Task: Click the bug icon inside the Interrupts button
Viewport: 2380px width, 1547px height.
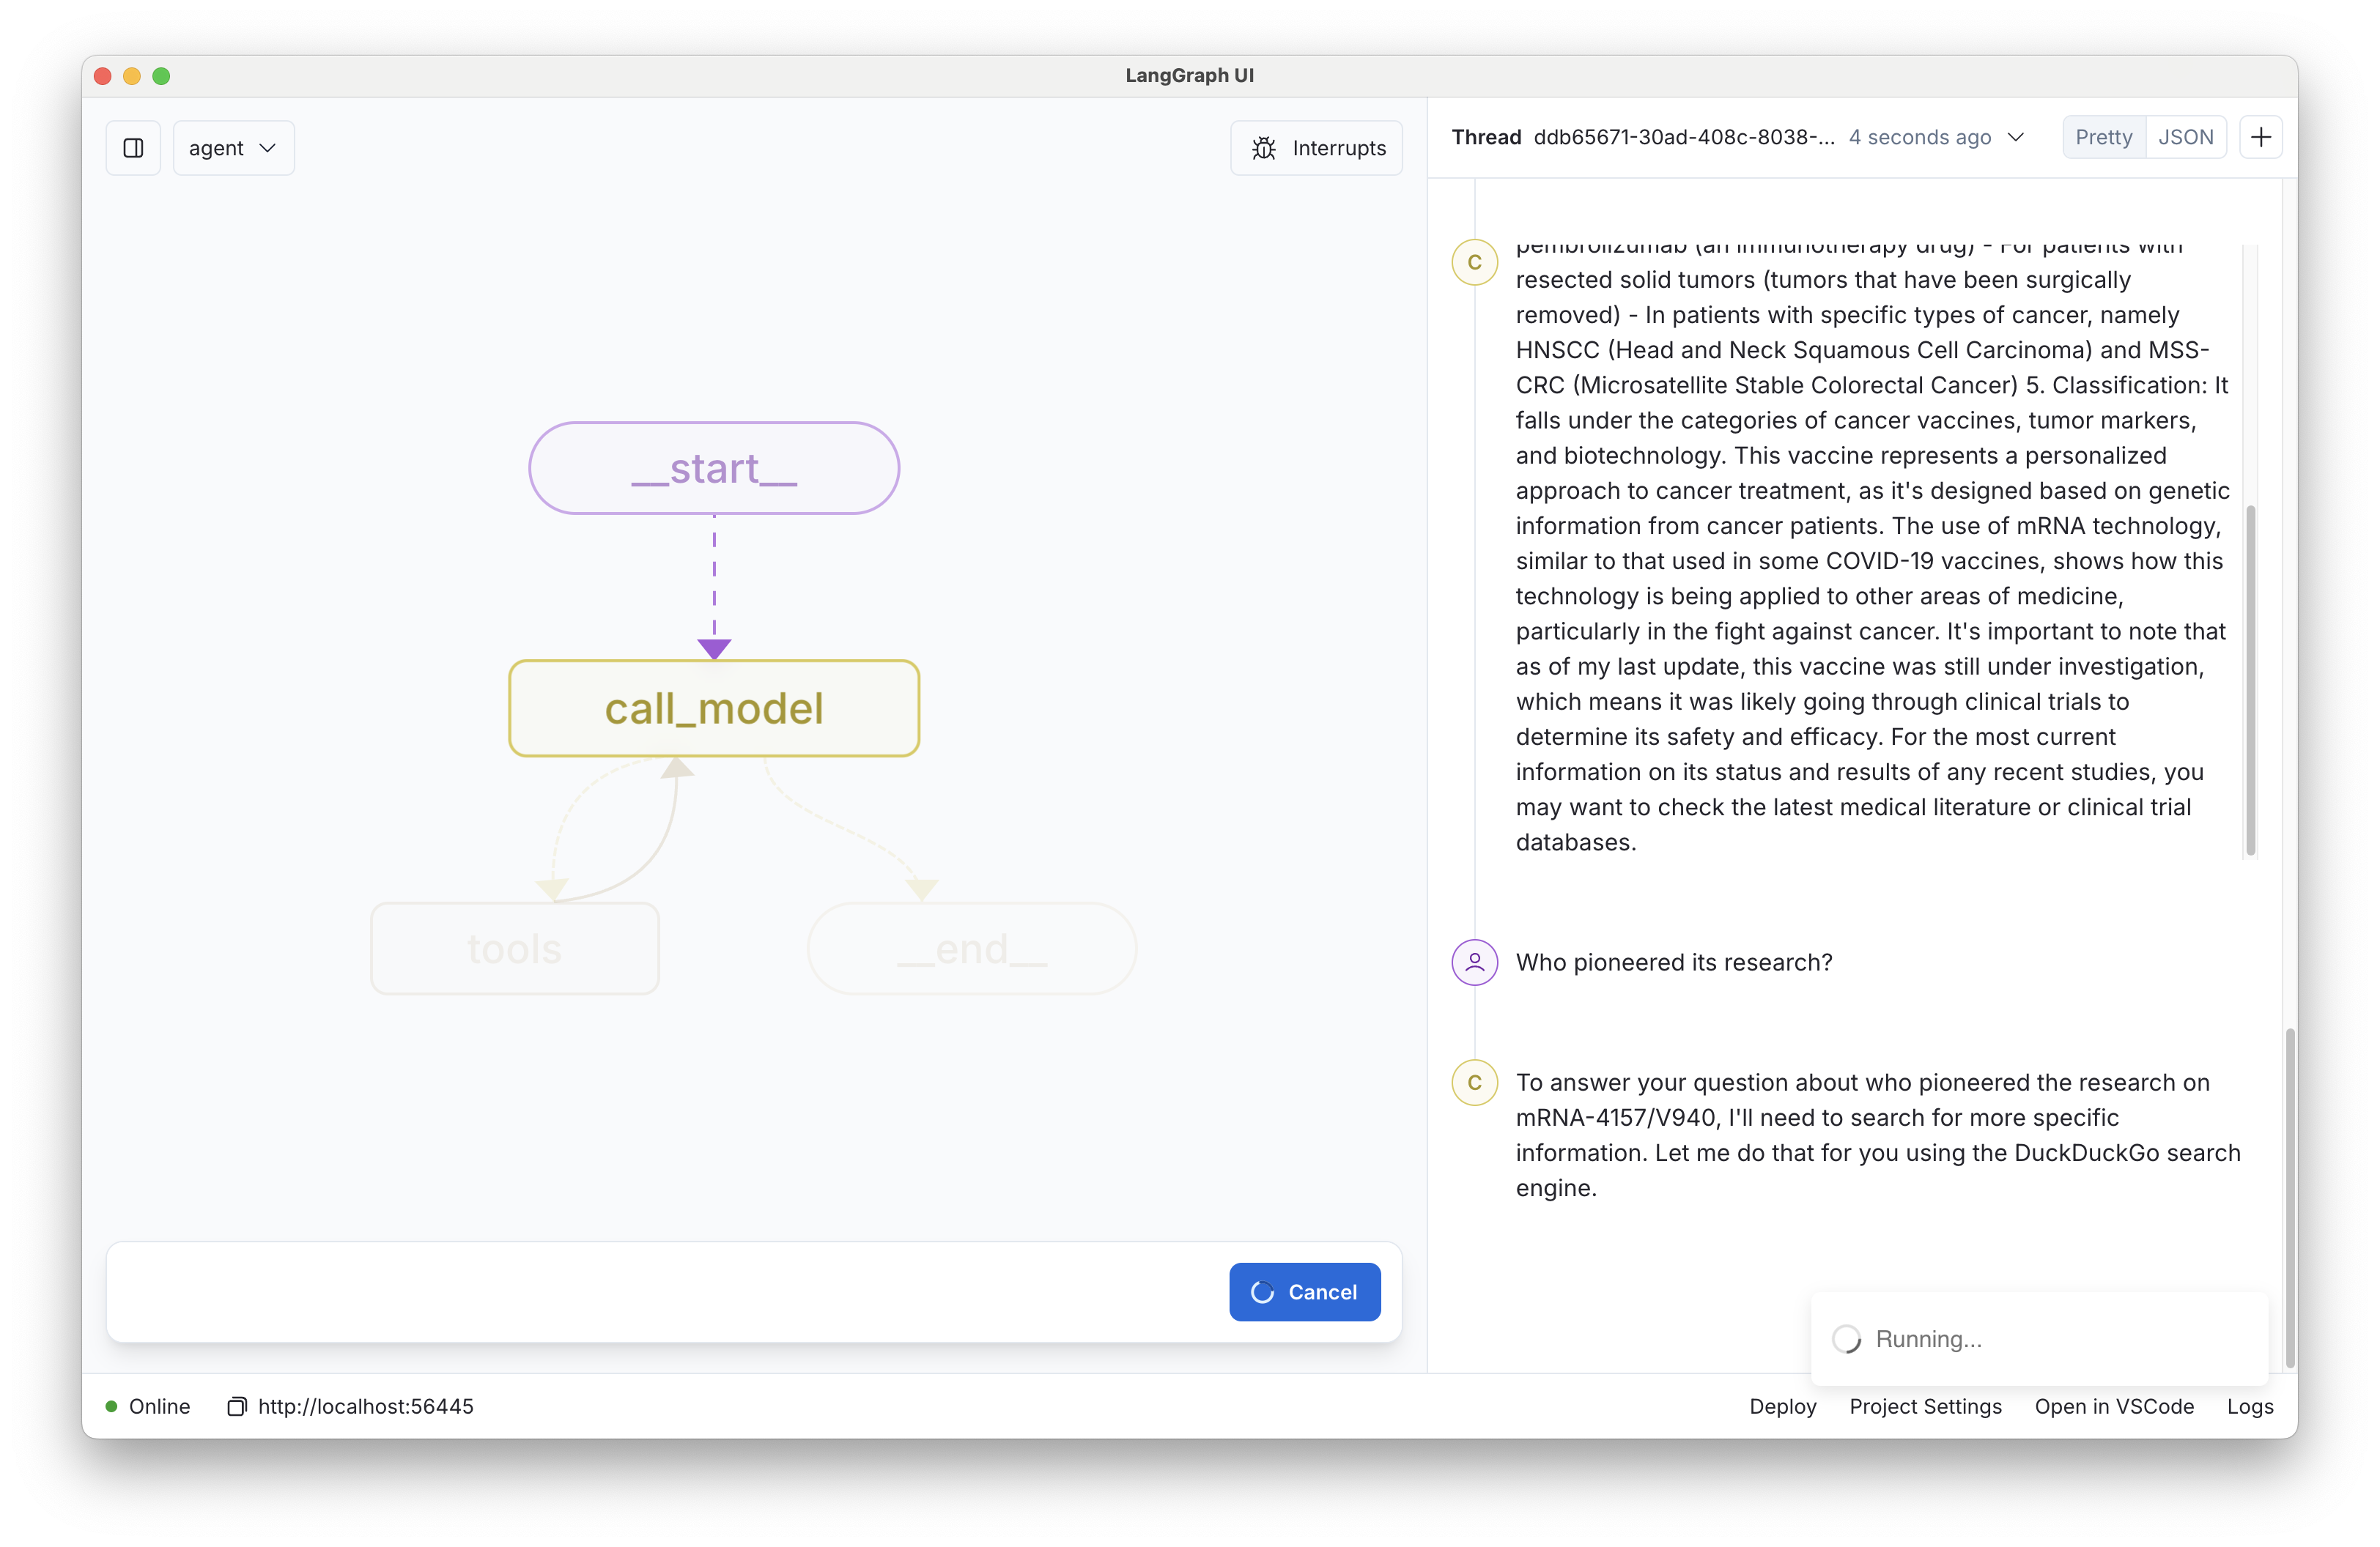Action: click(1263, 147)
